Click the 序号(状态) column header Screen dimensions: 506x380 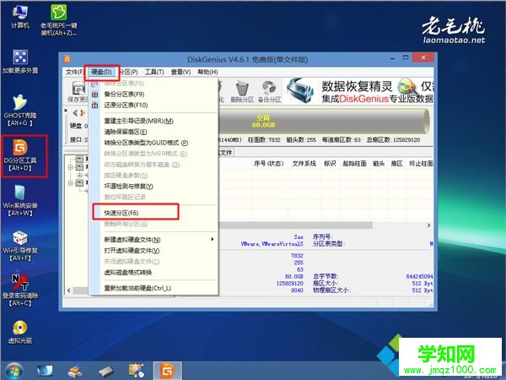coord(268,164)
